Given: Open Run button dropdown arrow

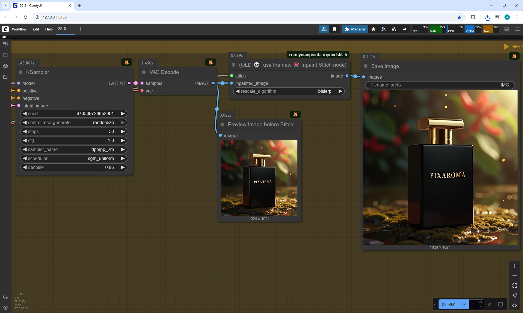Looking at the screenshot, I should click(464, 304).
